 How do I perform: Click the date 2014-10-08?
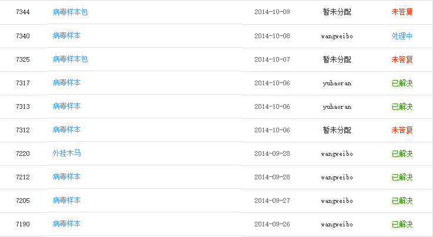pyautogui.click(x=272, y=36)
